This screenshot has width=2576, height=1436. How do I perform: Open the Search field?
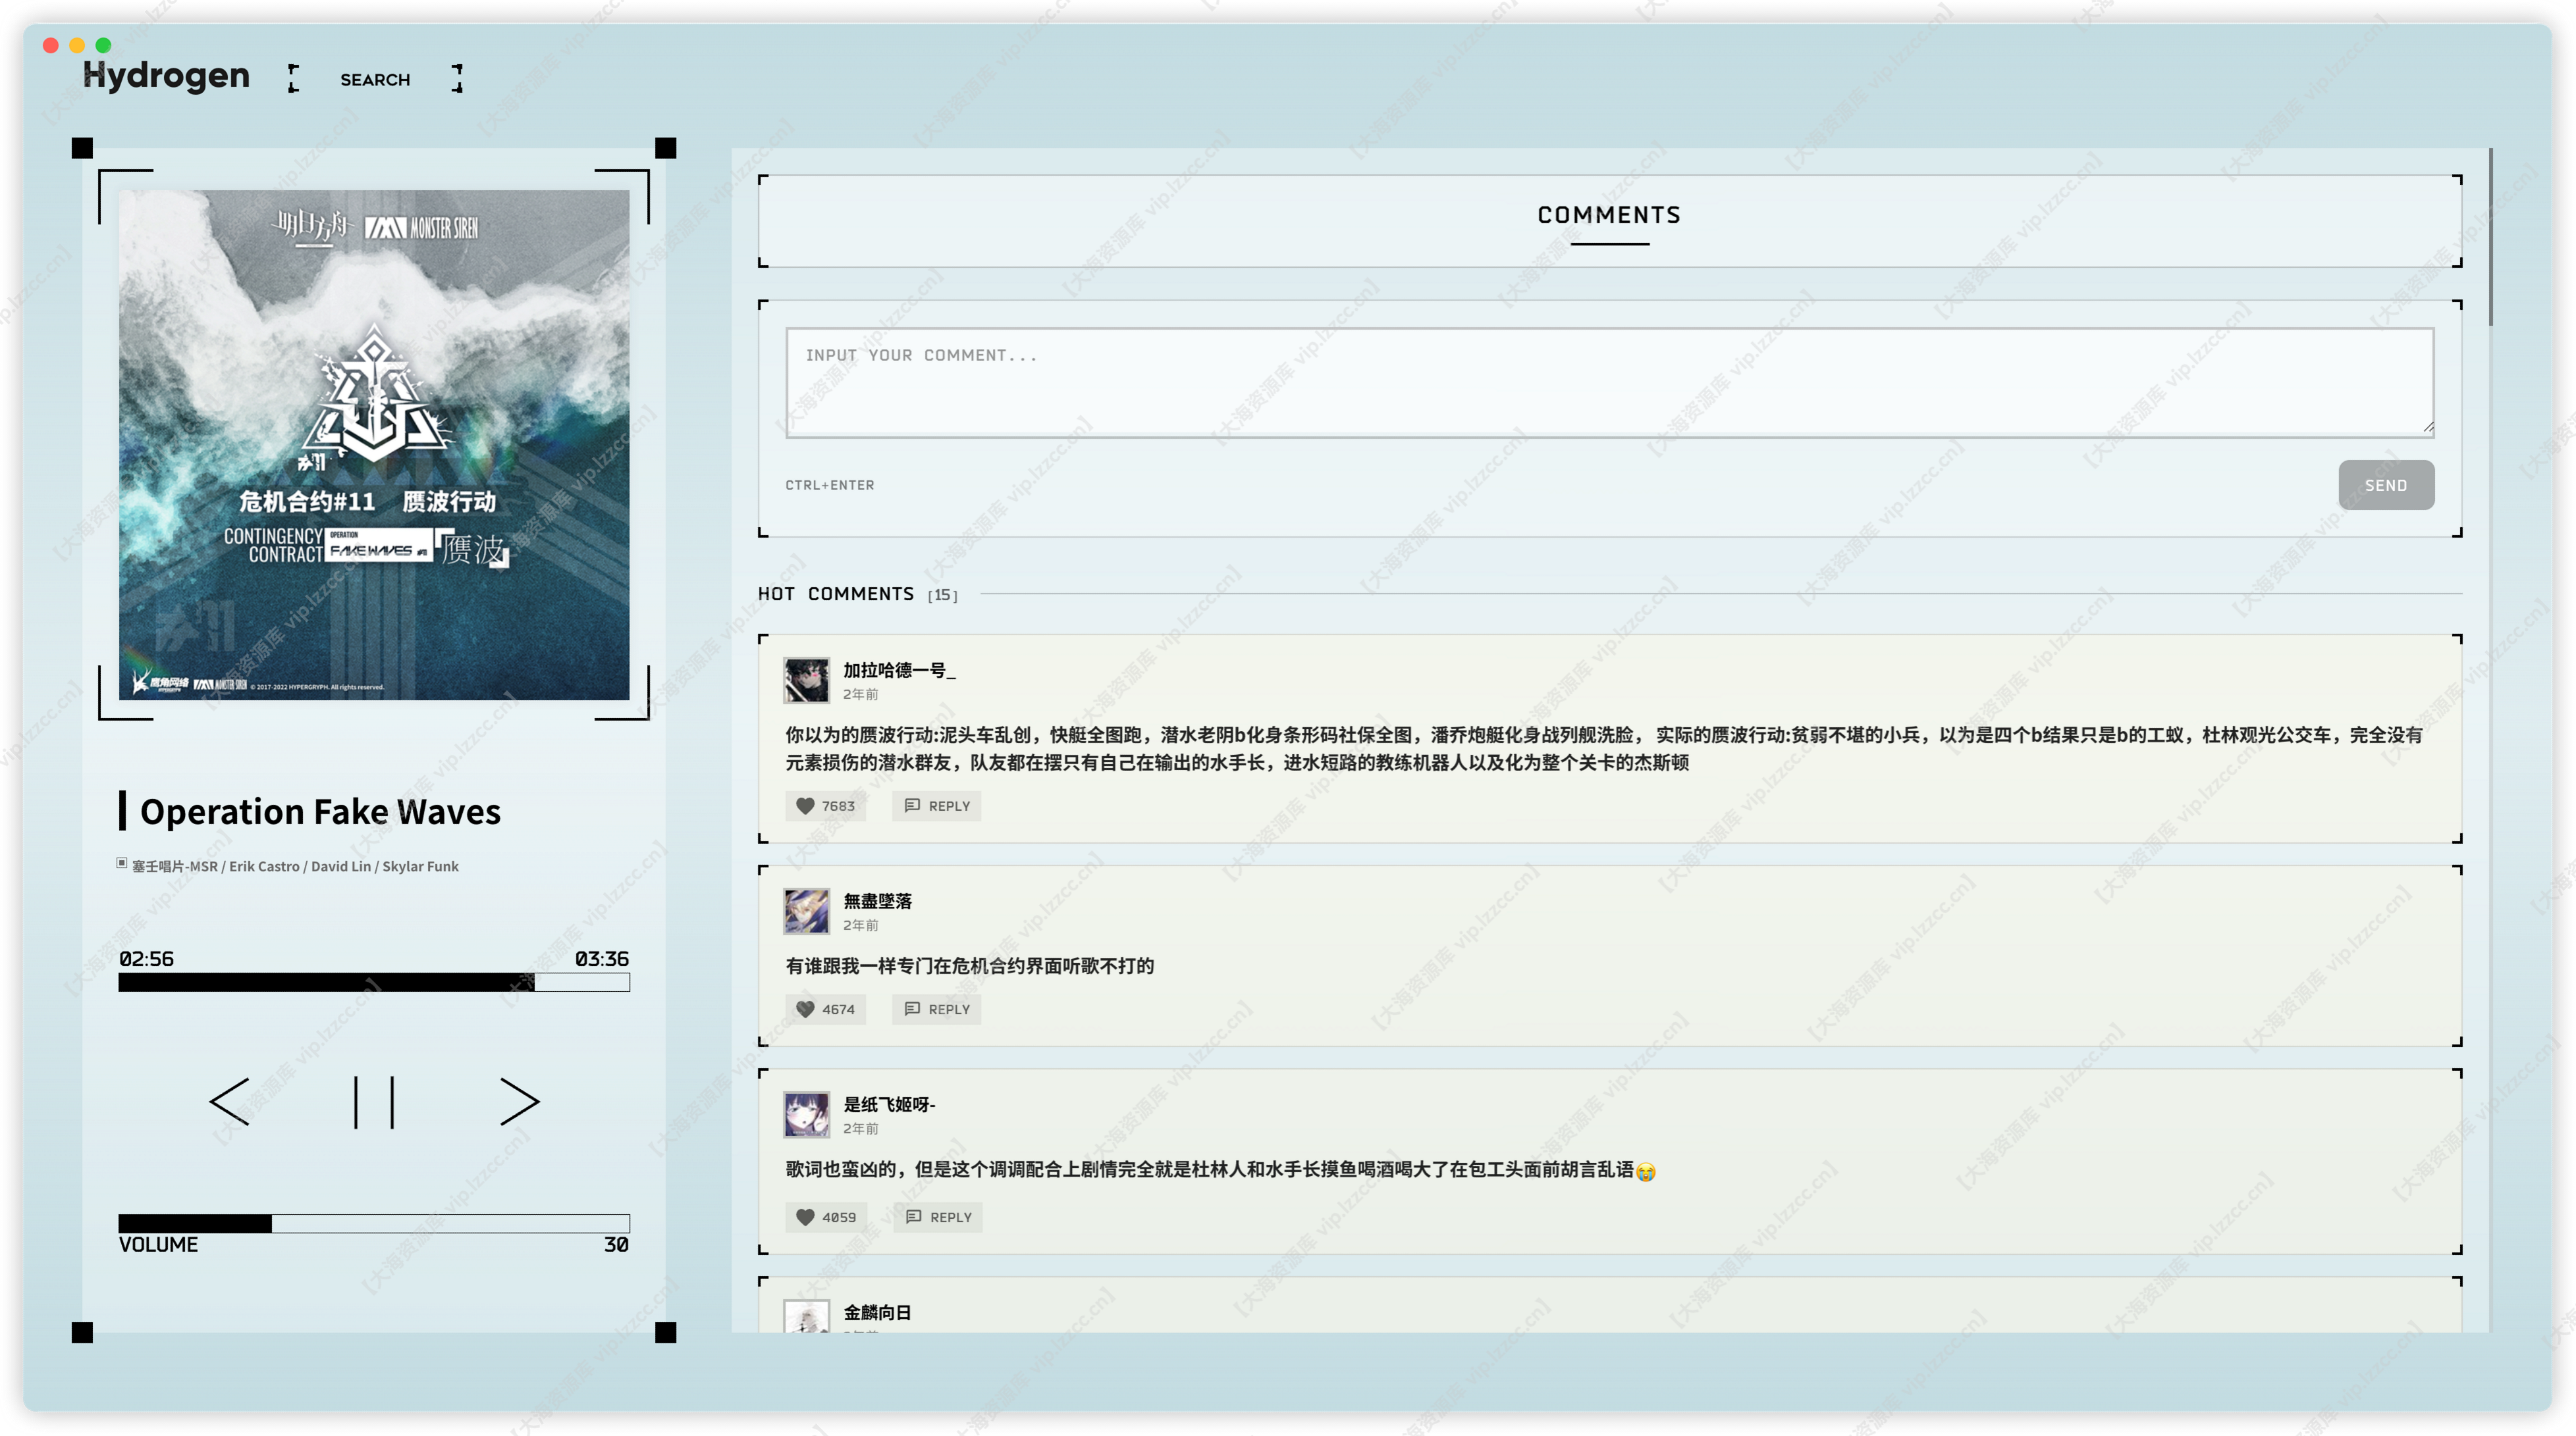375,79
